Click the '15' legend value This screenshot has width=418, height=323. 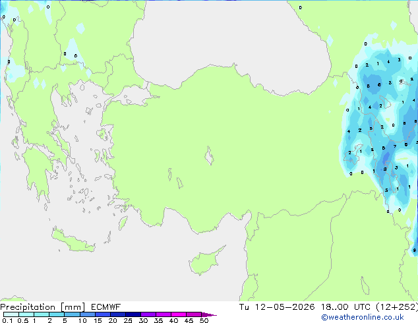click(98, 320)
